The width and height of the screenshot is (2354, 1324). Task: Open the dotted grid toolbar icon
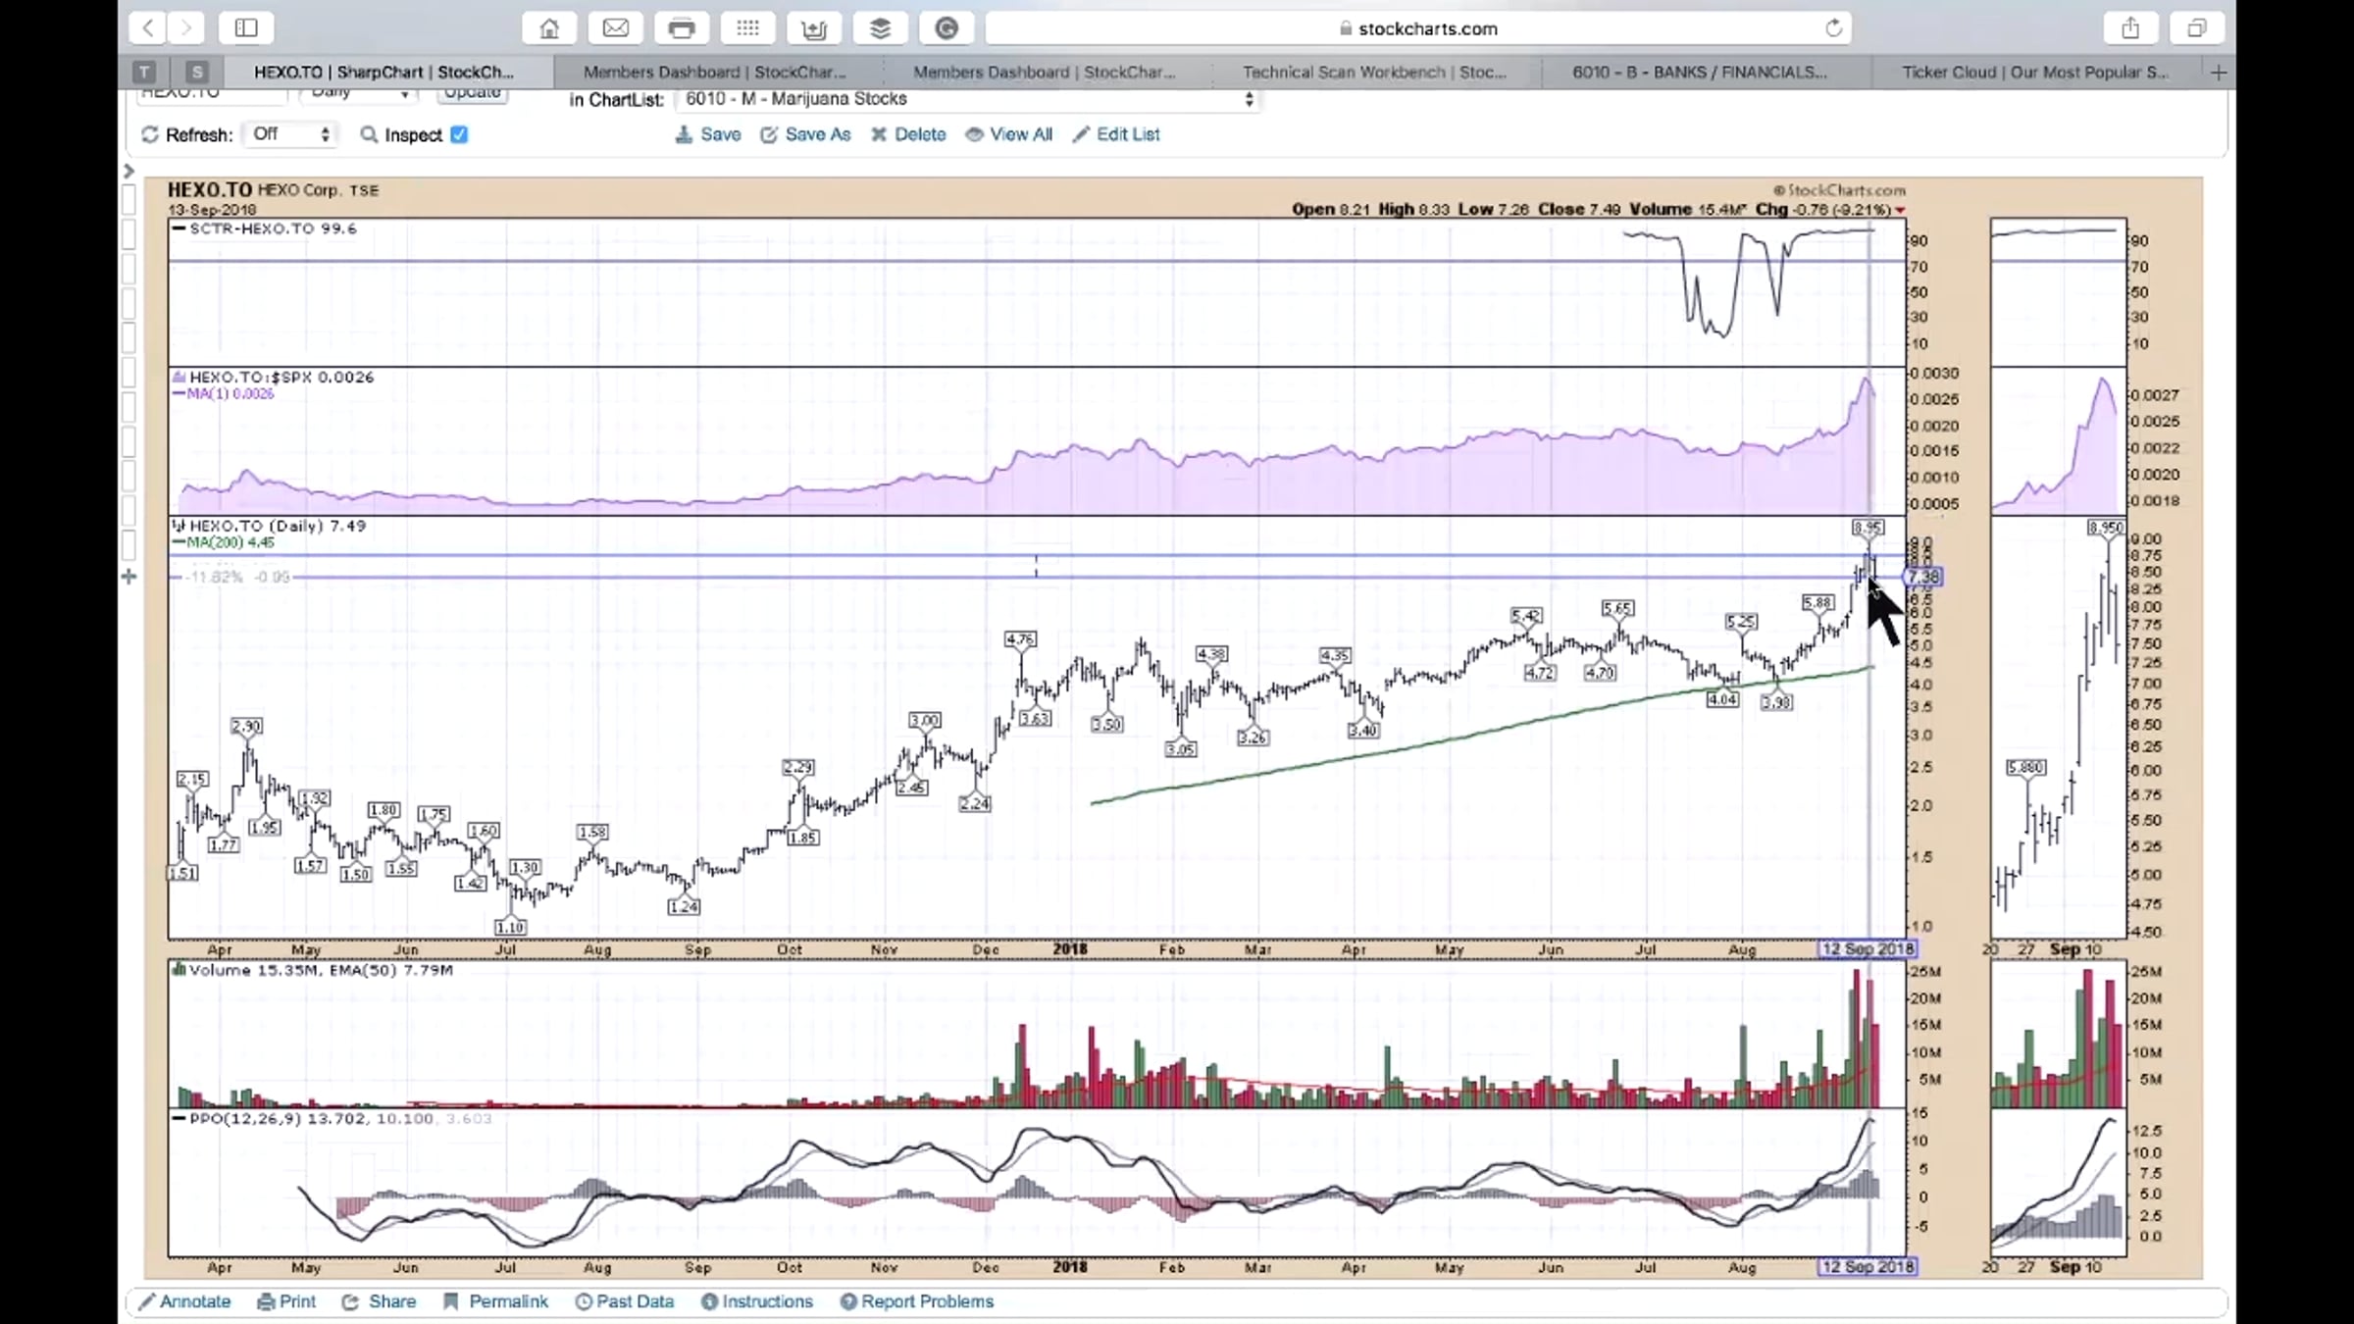coord(747,28)
